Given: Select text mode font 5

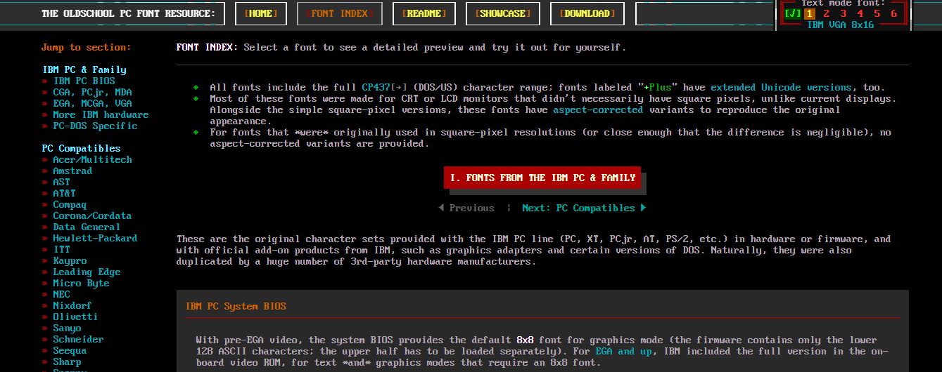Looking at the screenshot, I should (877, 13).
